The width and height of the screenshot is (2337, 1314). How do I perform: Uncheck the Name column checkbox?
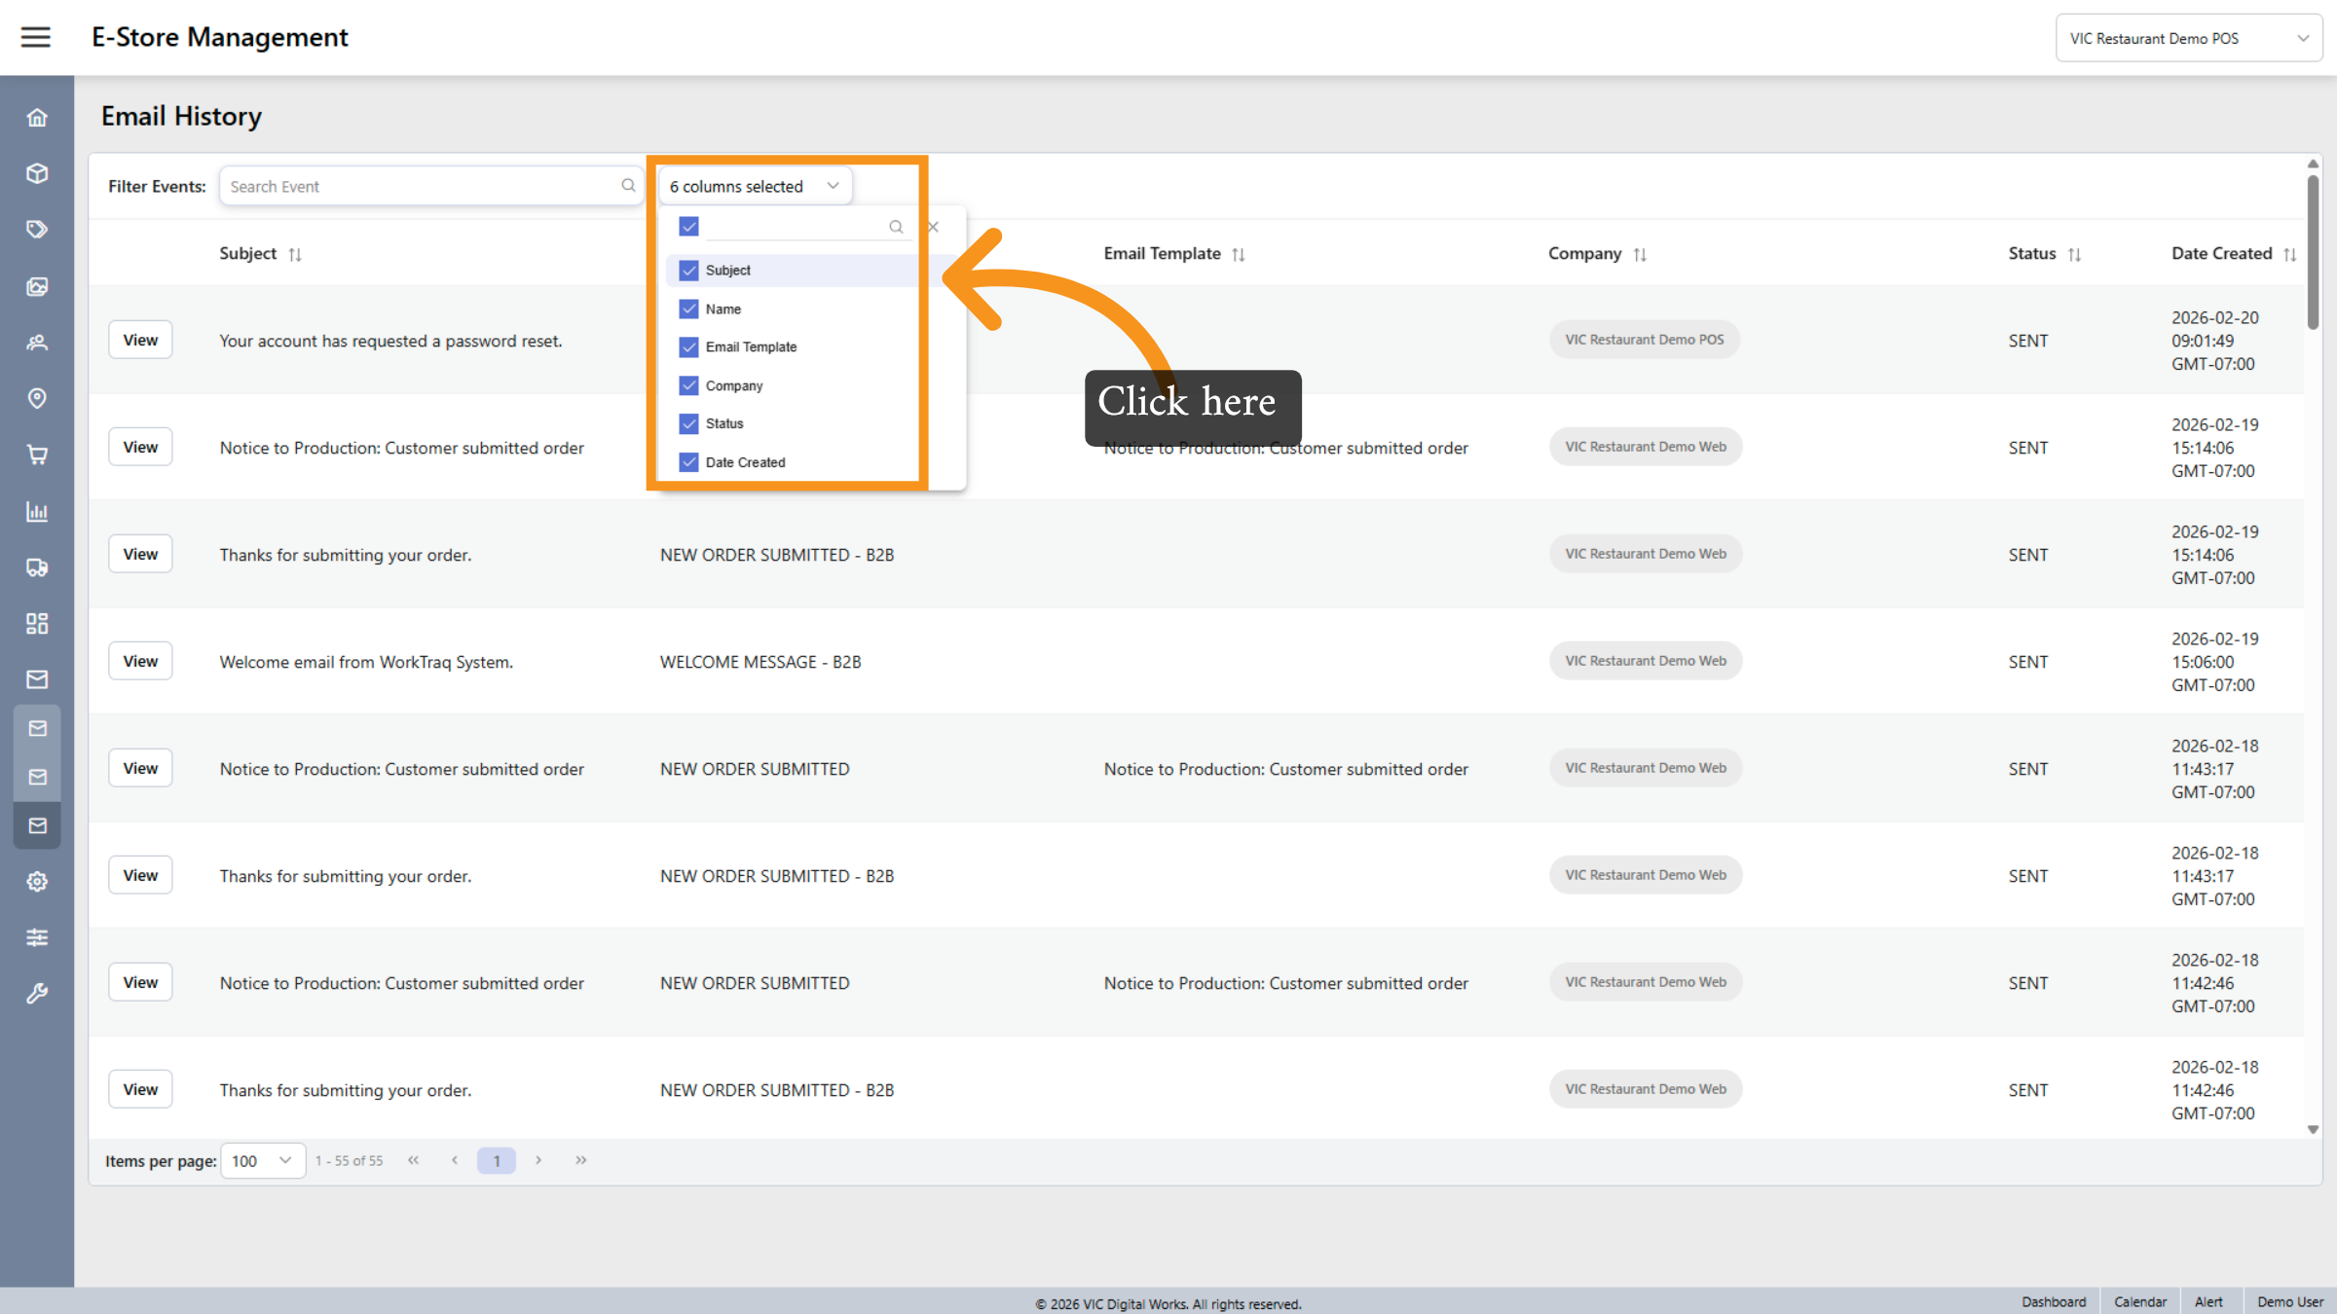click(688, 309)
